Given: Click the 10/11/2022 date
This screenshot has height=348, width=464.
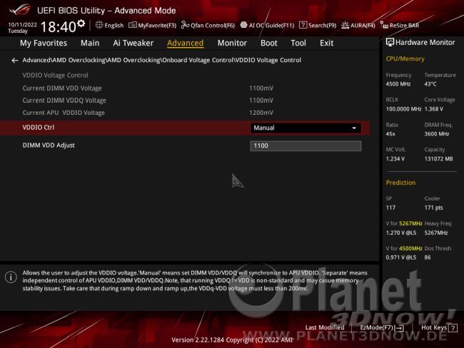Looking at the screenshot, I should pos(23,24).
